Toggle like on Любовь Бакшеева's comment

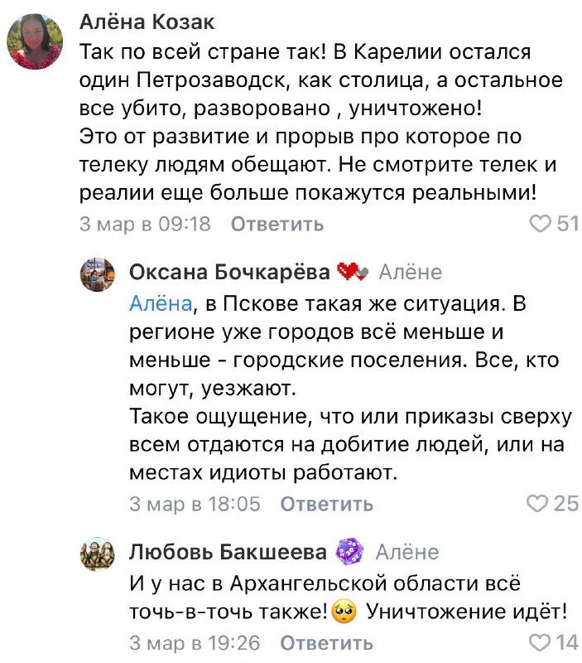click(540, 642)
